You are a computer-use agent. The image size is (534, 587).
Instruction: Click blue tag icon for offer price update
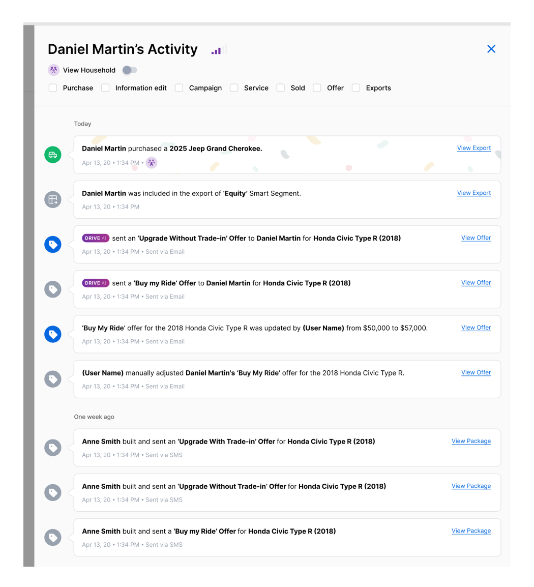(53, 334)
